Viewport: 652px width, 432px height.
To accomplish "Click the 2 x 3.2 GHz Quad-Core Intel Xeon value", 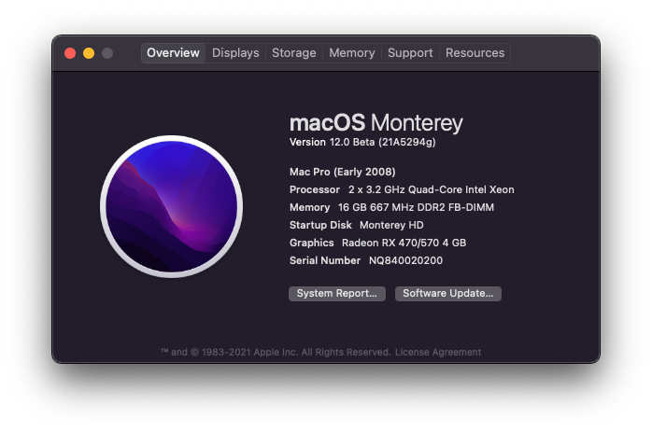I will [x=432, y=189].
